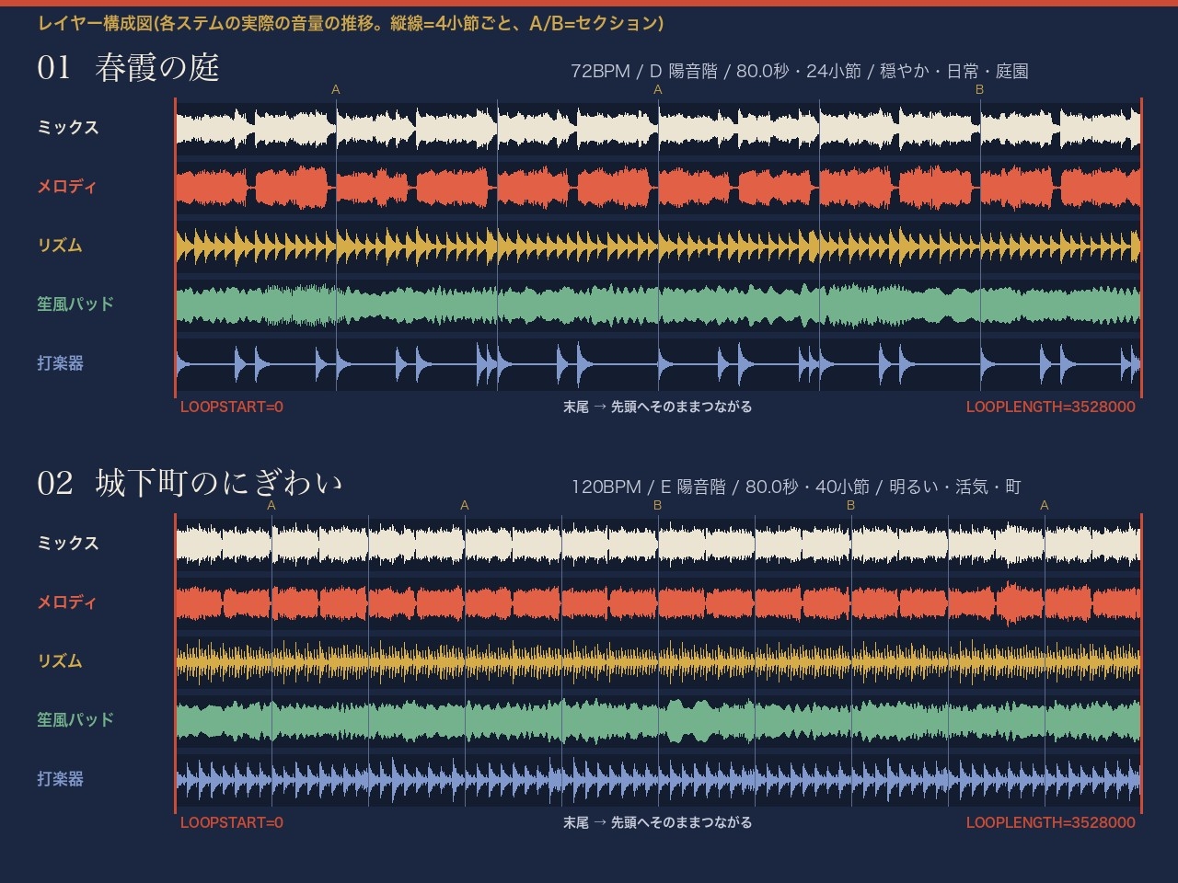The image size is (1178, 883).
Task: Click the メロディ label in 春霞の庭
Action: coord(66,187)
